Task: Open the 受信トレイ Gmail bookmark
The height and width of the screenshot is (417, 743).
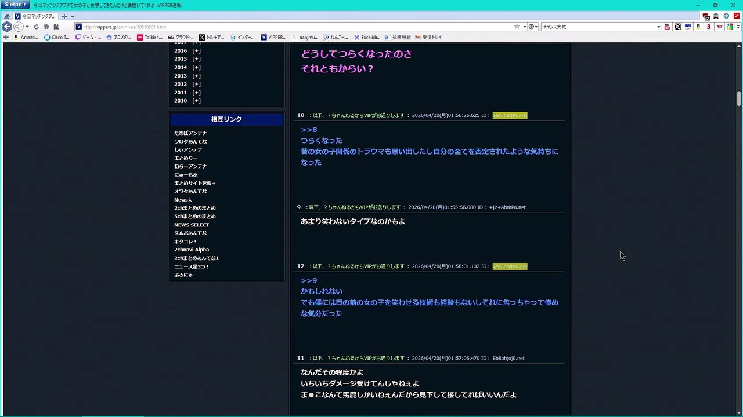Action: pyautogui.click(x=428, y=37)
